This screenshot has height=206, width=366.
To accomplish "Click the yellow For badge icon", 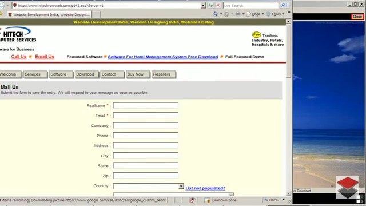I will (256, 35).
